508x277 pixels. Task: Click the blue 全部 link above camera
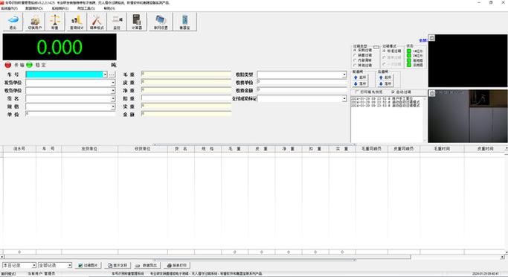coord(422,40)
